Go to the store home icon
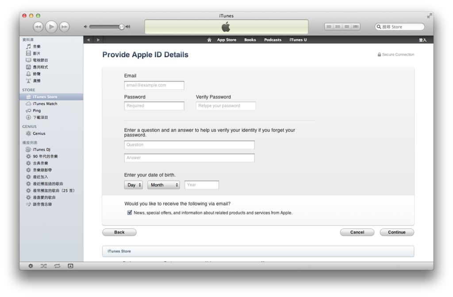The width and height of the screenshot is (453, 297). pos(209,40)
